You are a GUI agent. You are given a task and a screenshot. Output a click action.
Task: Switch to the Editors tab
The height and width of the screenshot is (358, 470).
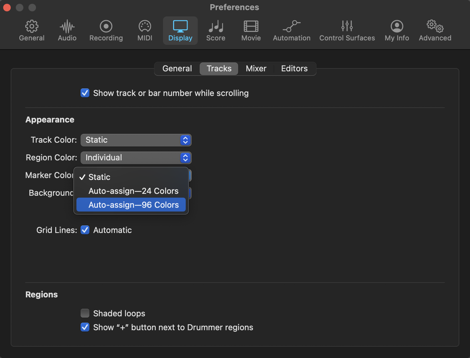coord(294,69)
